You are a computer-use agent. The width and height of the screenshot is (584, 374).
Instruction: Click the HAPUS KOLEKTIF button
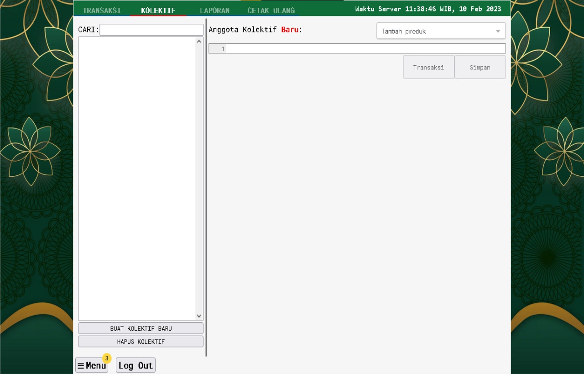coord(141,342)
